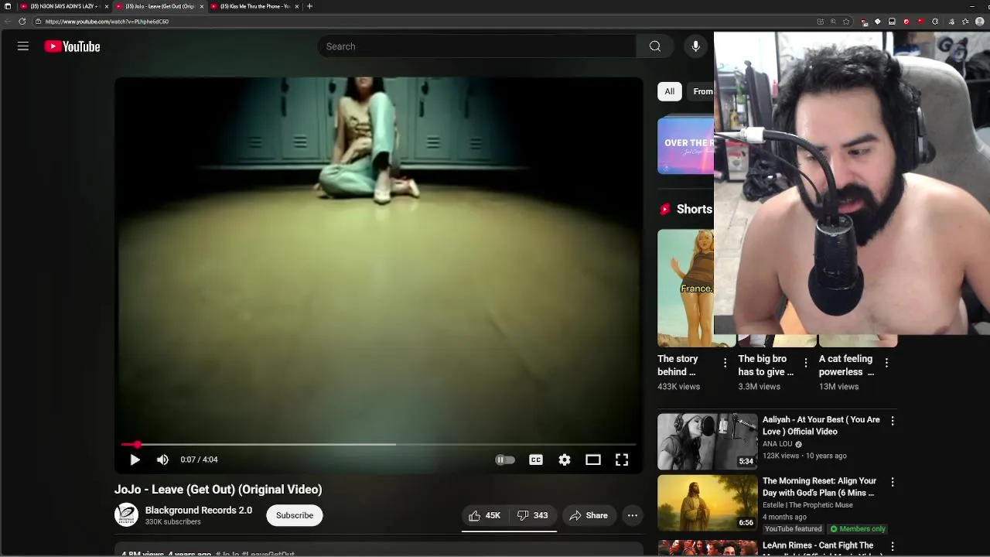
Task: Click the search magnifier button
Action: click(655, 46)
